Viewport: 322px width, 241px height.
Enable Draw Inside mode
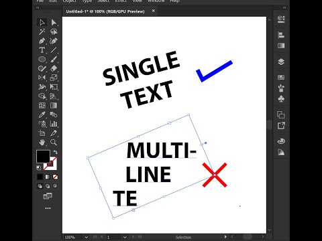(x=55, y=186)
